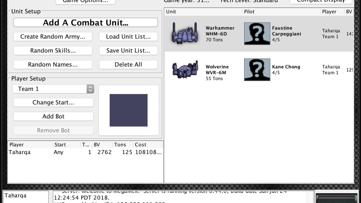Click the cost value 108108...
Viewport: 361px width, 203px height.
coord(148,152)
